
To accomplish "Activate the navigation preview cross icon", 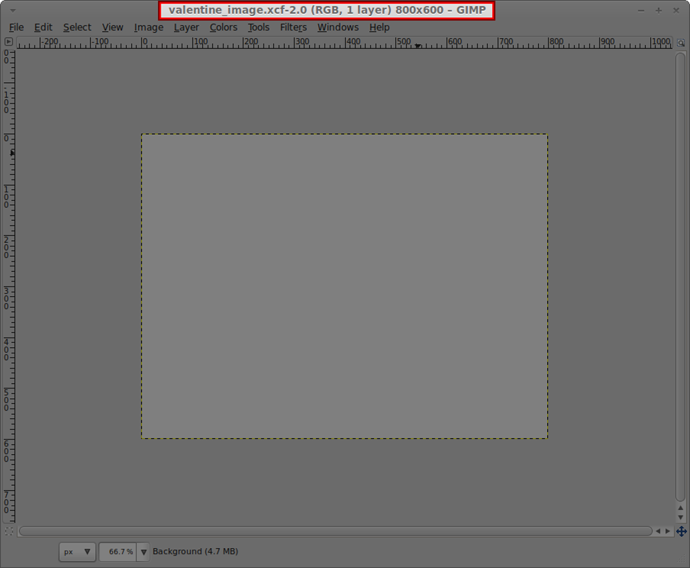I will 682,531.
